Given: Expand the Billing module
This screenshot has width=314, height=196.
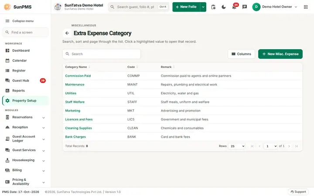Looking at the screenshot, I should pos(44,171).
